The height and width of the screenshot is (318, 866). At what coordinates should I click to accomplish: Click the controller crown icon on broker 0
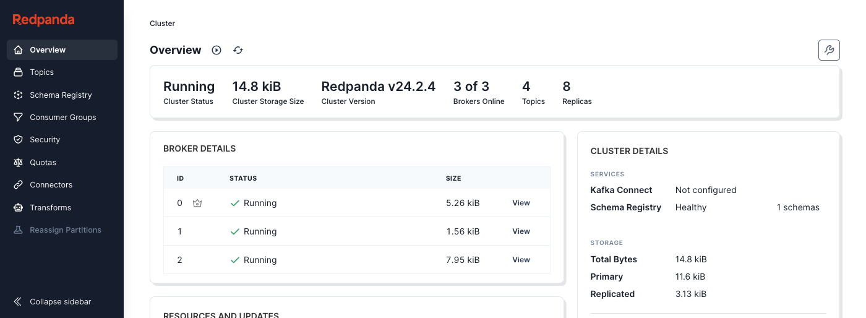pos(197,203)
